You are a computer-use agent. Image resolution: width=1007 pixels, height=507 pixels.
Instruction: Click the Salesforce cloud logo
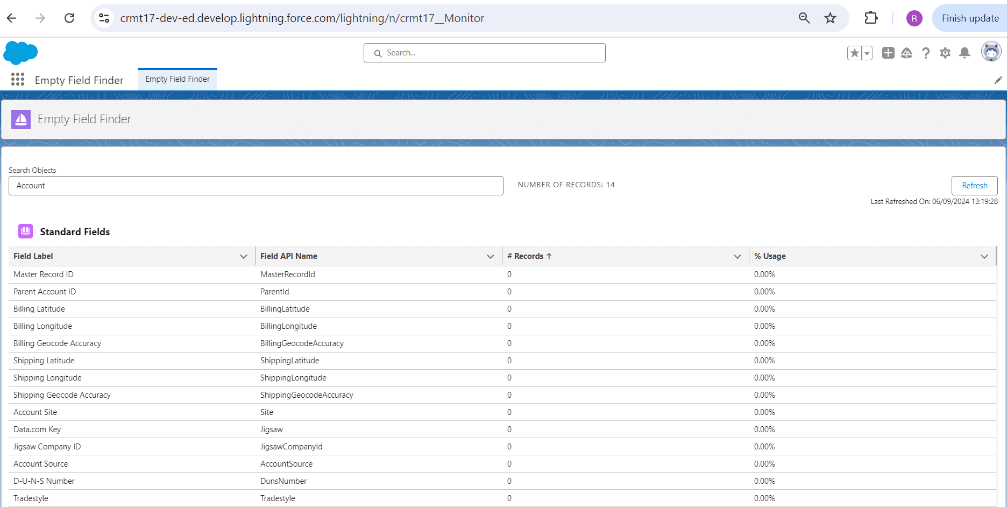point(20,53)
